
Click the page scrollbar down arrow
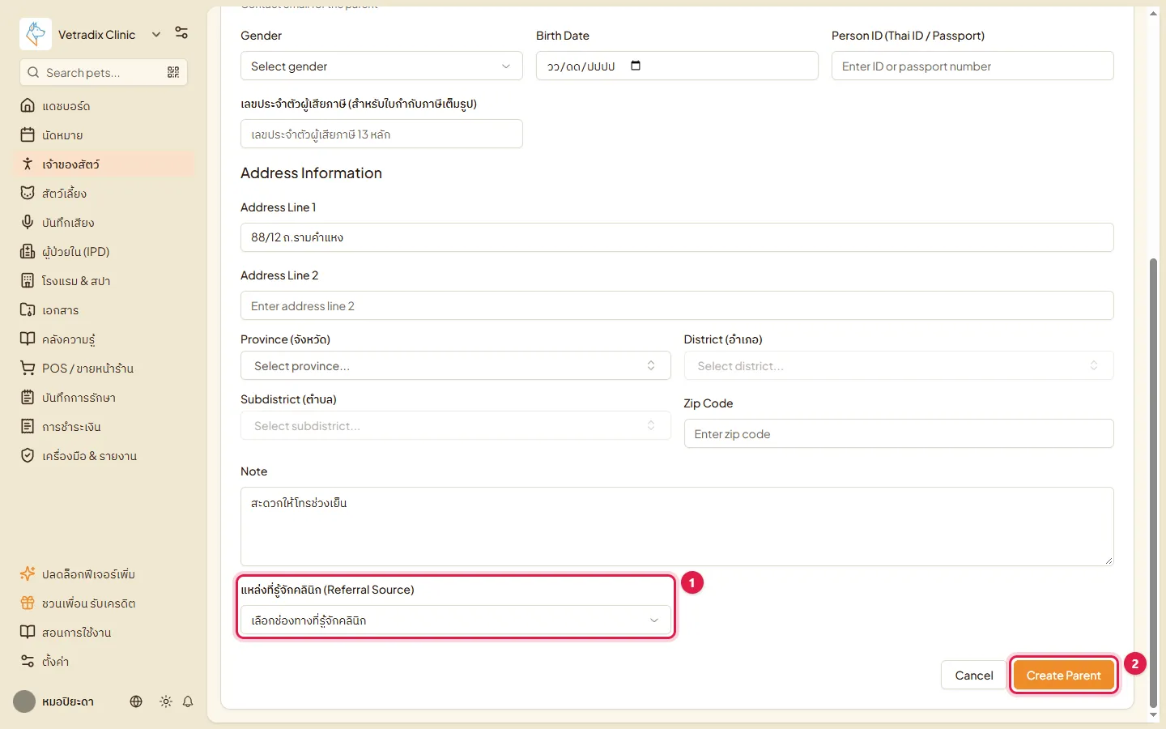pyautogui.click(x=1154, y=715)
